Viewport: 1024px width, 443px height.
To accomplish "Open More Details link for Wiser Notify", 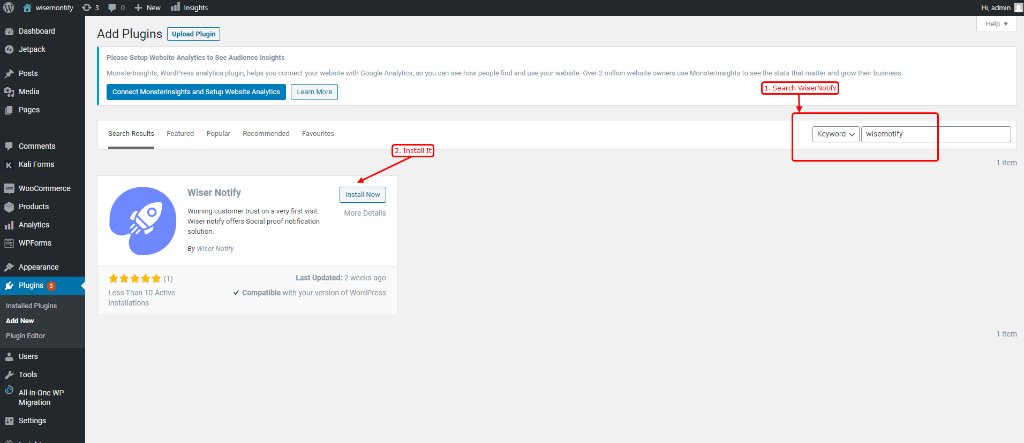I will tap(365, 213).
